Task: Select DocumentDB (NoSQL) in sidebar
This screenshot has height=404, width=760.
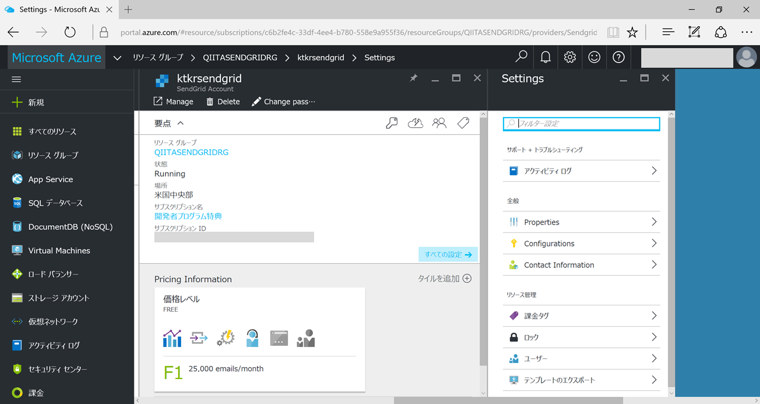Action: coord(67,226)
